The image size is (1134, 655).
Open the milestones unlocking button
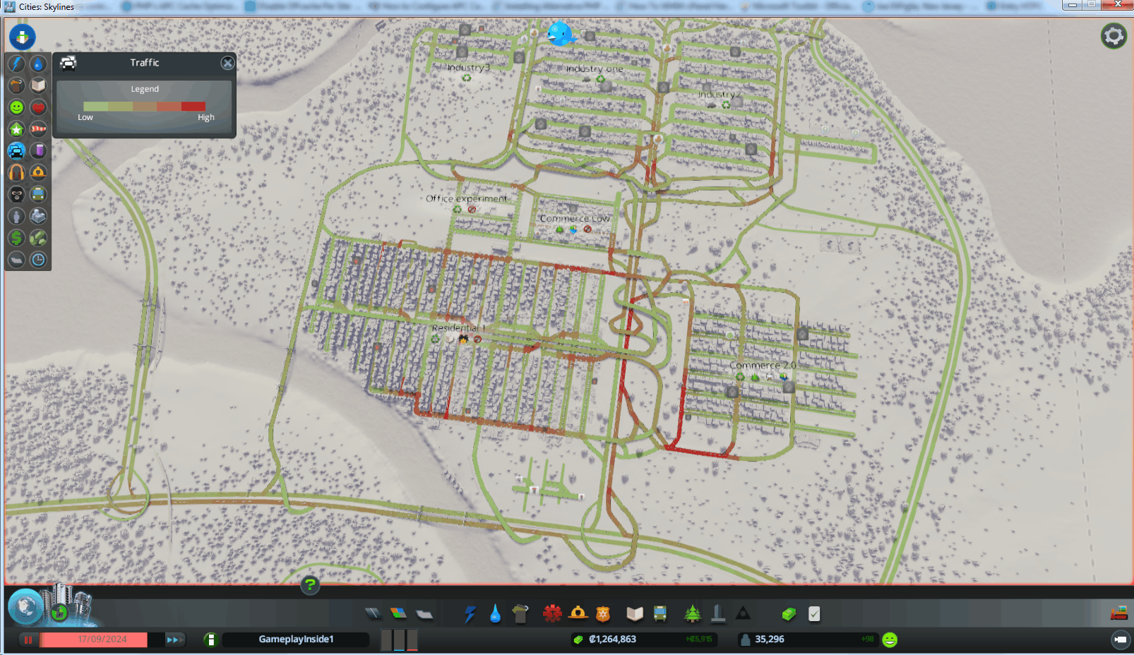click(x=59, y=612)
